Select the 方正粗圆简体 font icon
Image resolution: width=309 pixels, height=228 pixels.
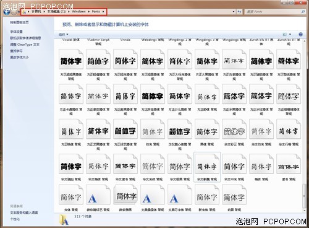(153, 59)
